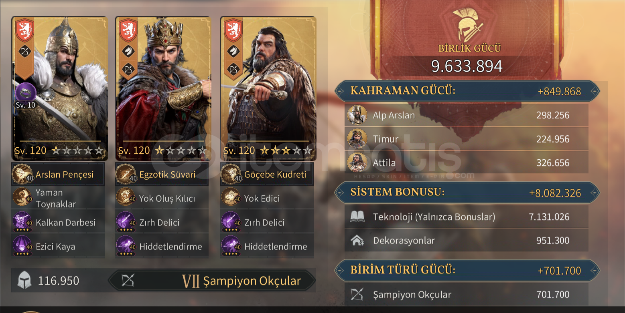
Task: Click the Dekorasyonlar power row
Action: (466, 241)
